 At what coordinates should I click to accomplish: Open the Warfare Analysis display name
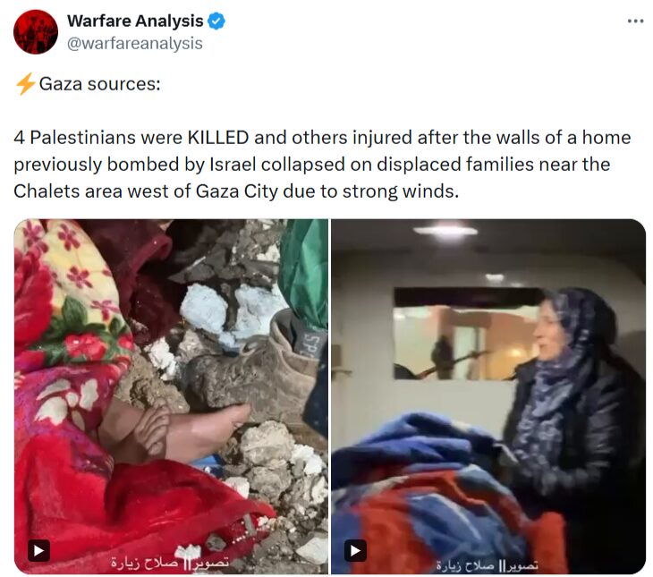point(135,21)
